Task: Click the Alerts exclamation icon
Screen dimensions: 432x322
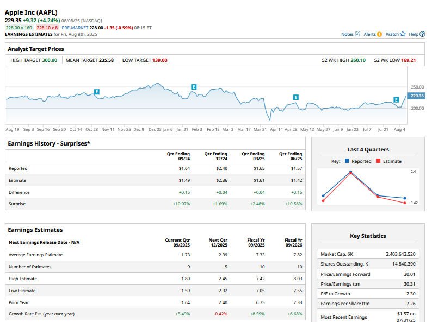Action: 379,34
